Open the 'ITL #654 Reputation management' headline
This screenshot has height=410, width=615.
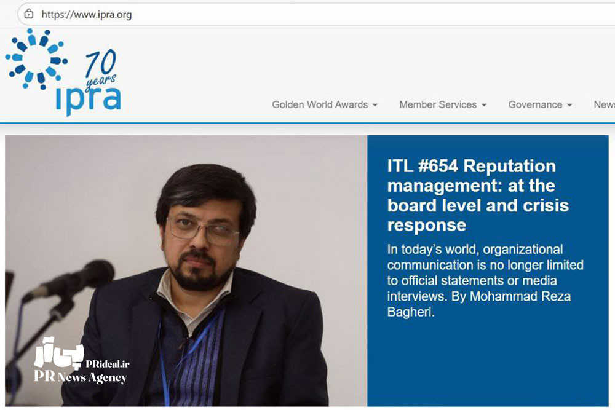tap(471, 195)
